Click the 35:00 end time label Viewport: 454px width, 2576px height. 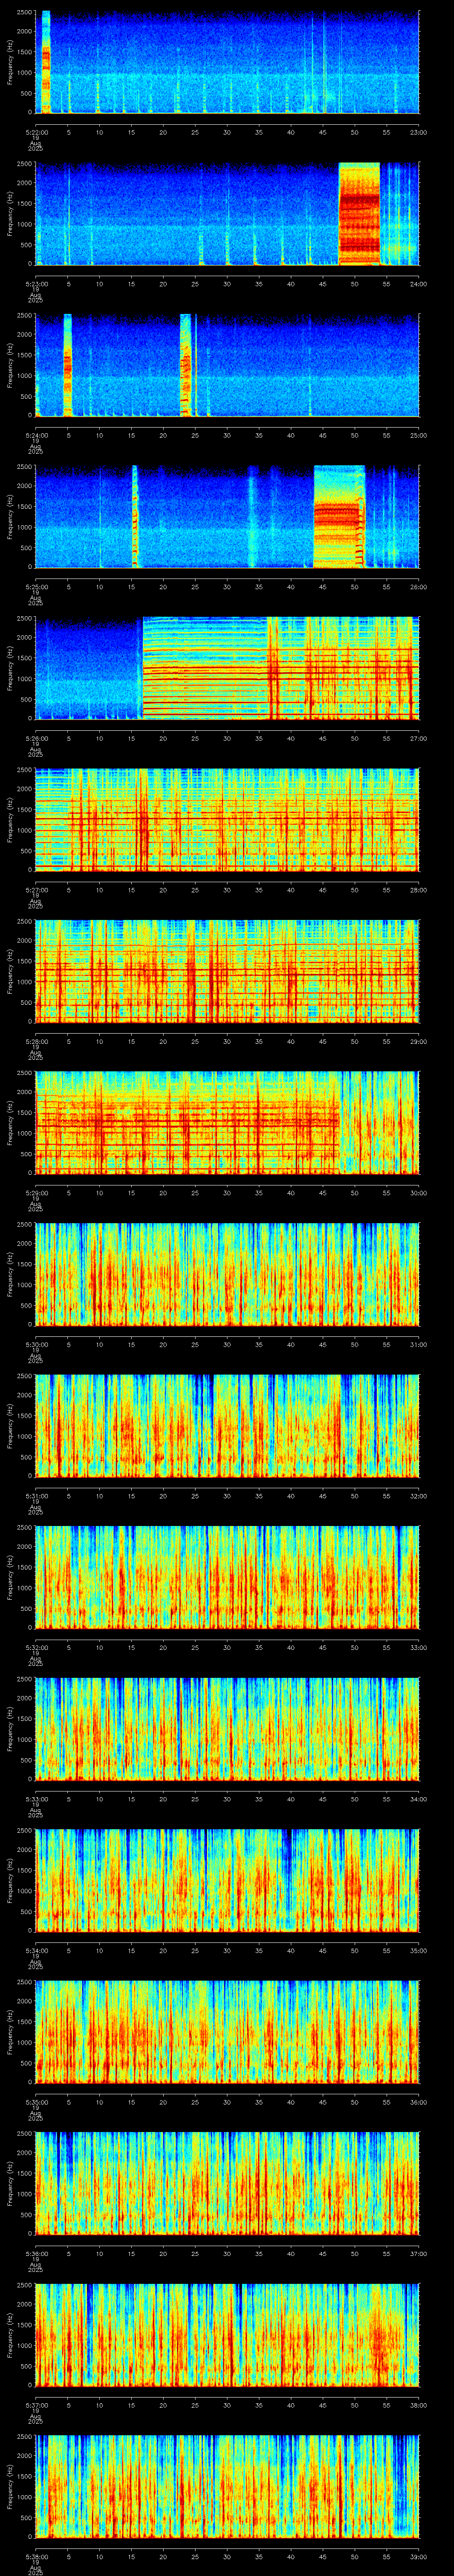(x=418, y=1950)
